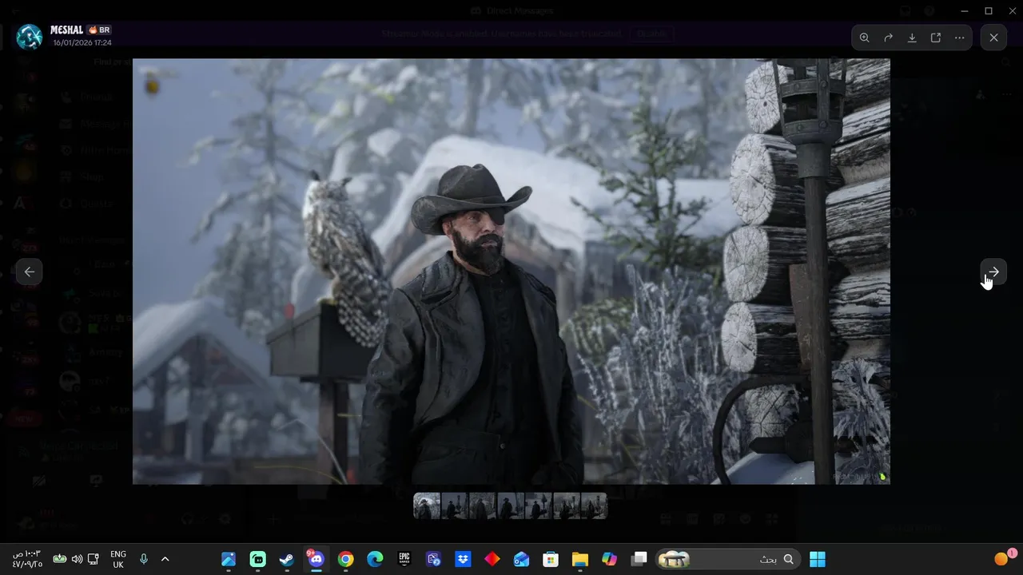This screenshot has width=1023, height=575.
Task: Open Microsoft Edge from the taskbar
Action: 375,559
